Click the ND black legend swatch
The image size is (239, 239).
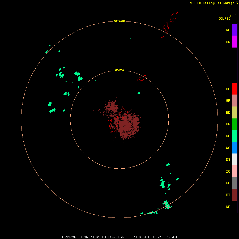[234, 207]
